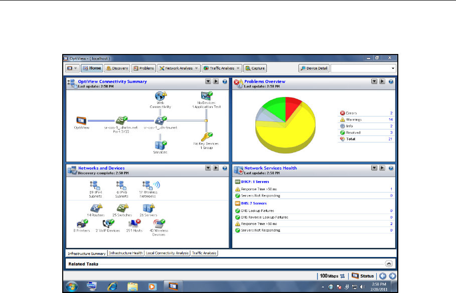Image resolution: width=456 pixels, height=293 pixels.
Task: Click the Errors row in problems legend
Action: click(366, 113)
